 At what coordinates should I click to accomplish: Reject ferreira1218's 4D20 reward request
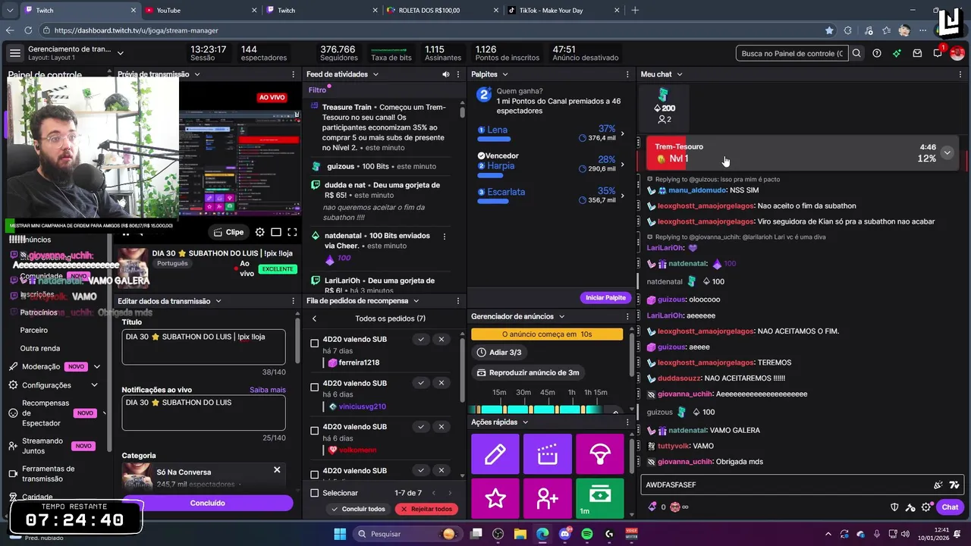click(x=442, y=340)
